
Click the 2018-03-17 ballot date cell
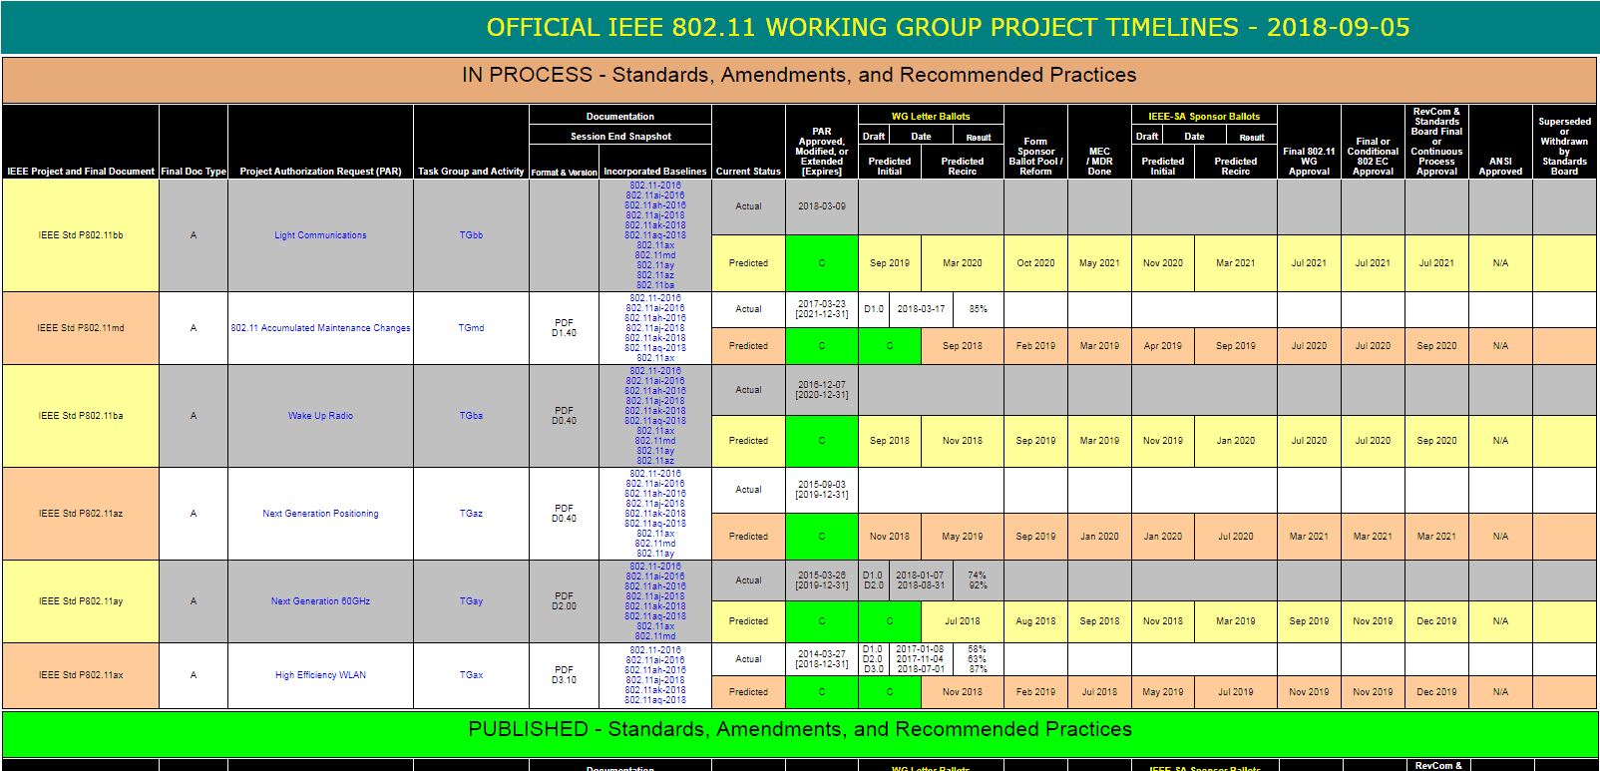coord(921,309)
